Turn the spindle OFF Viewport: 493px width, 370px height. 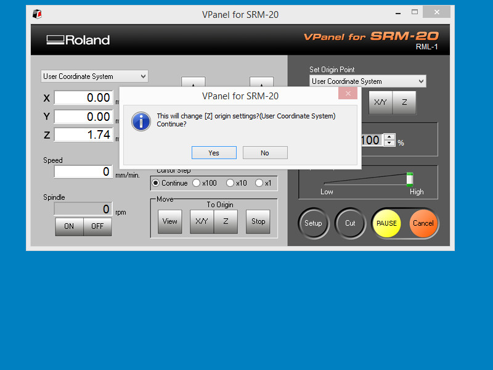(x=97, y=226)
